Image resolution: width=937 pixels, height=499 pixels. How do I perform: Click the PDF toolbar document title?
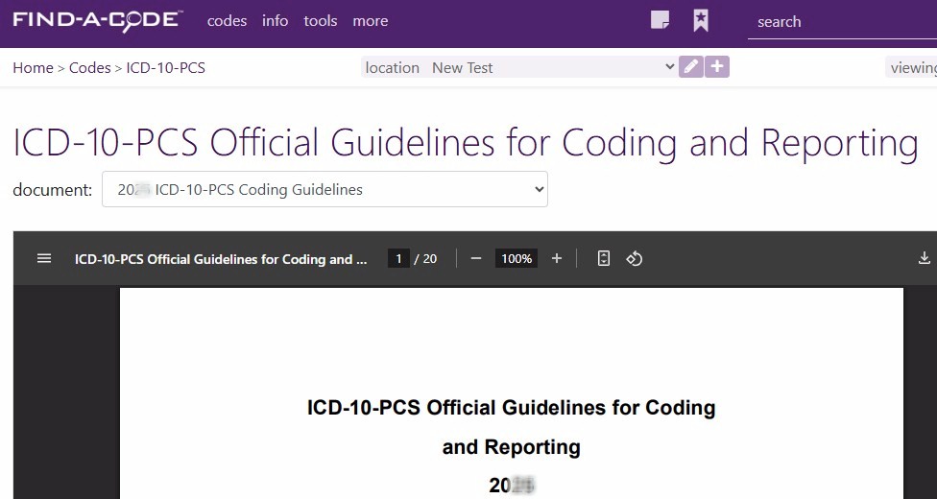coord(221,259)
